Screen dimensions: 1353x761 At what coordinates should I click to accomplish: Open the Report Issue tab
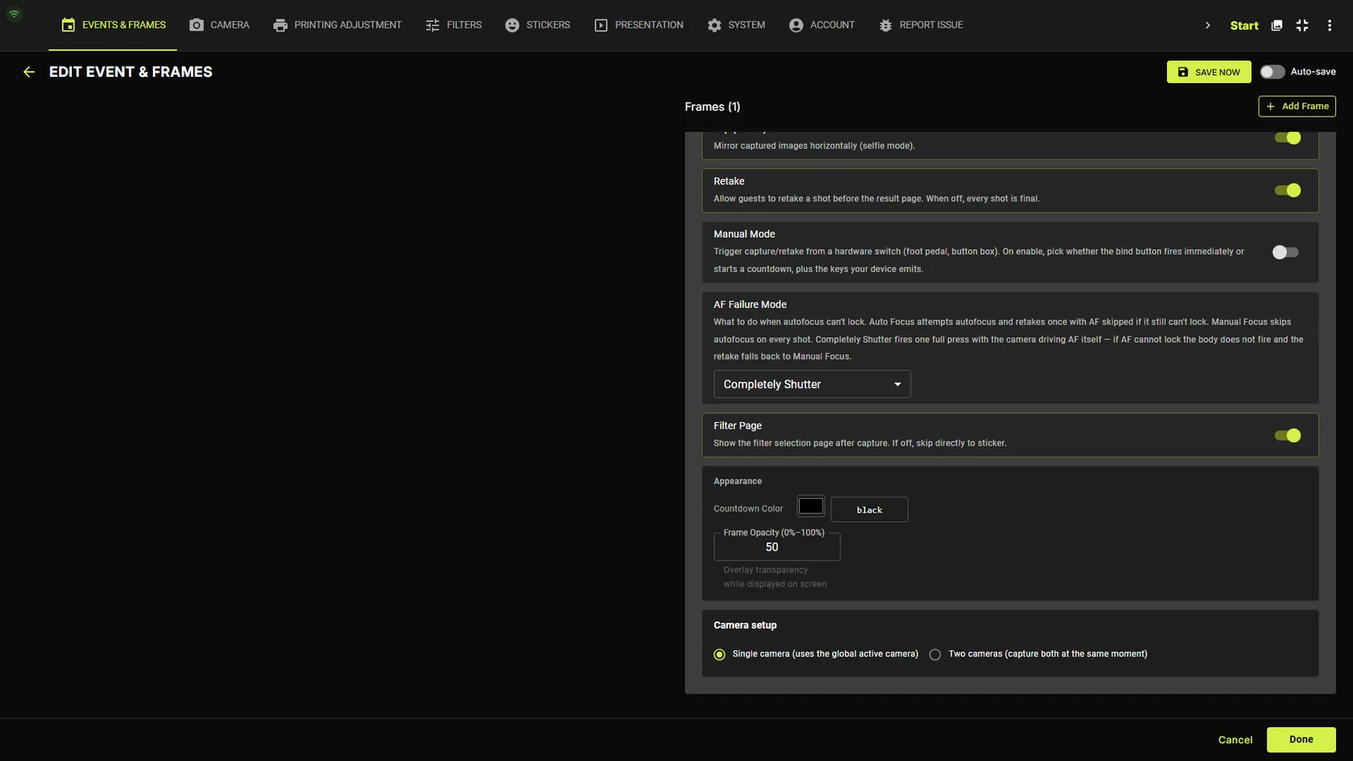(921, 25)
